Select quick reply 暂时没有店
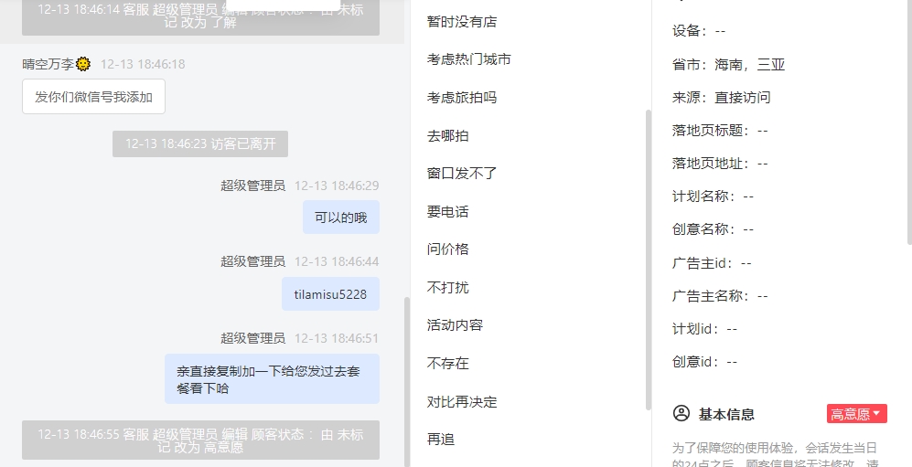 462,22
